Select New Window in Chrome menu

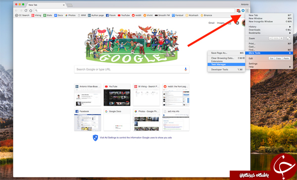point(269,18)
